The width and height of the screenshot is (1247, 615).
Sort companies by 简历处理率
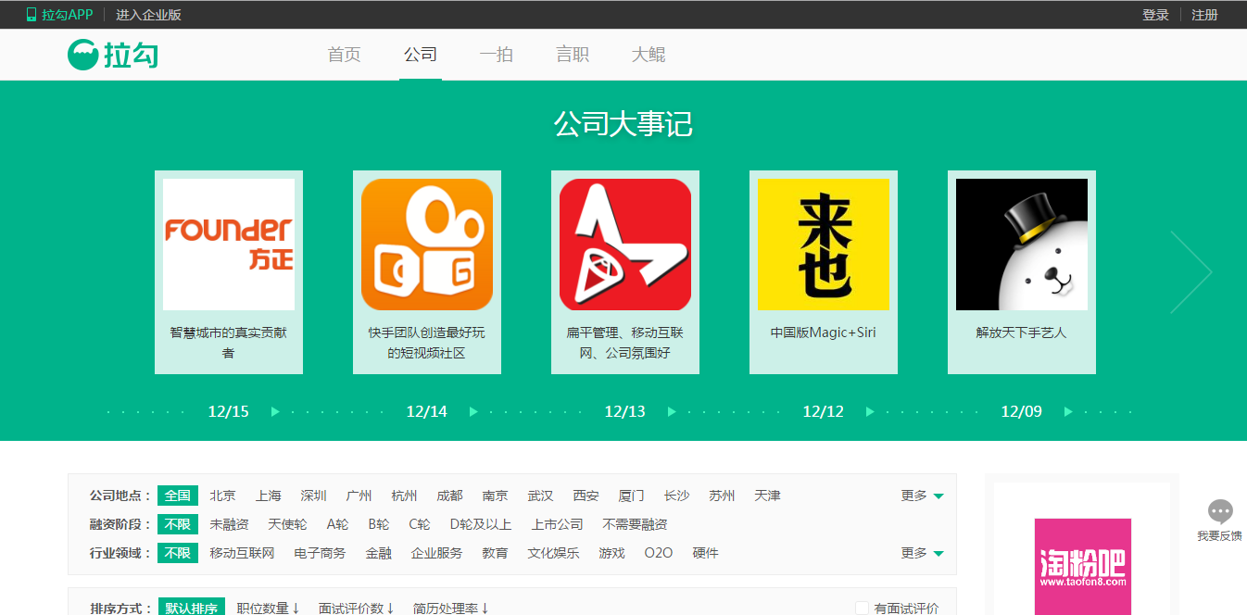coord(451,609)
